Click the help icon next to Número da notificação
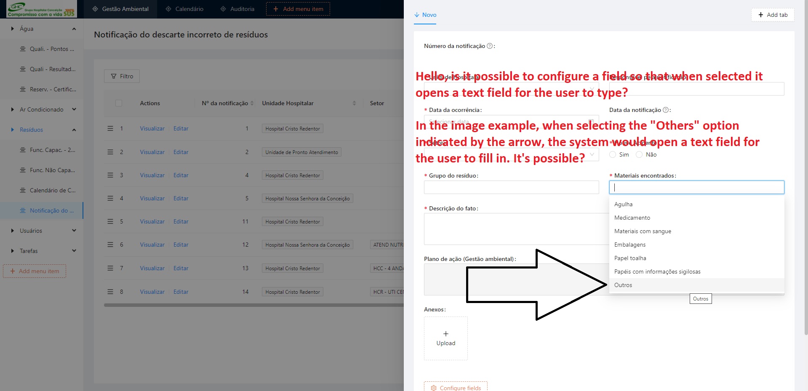The height and width of the screenshot is (391, 808). (489, 46)
